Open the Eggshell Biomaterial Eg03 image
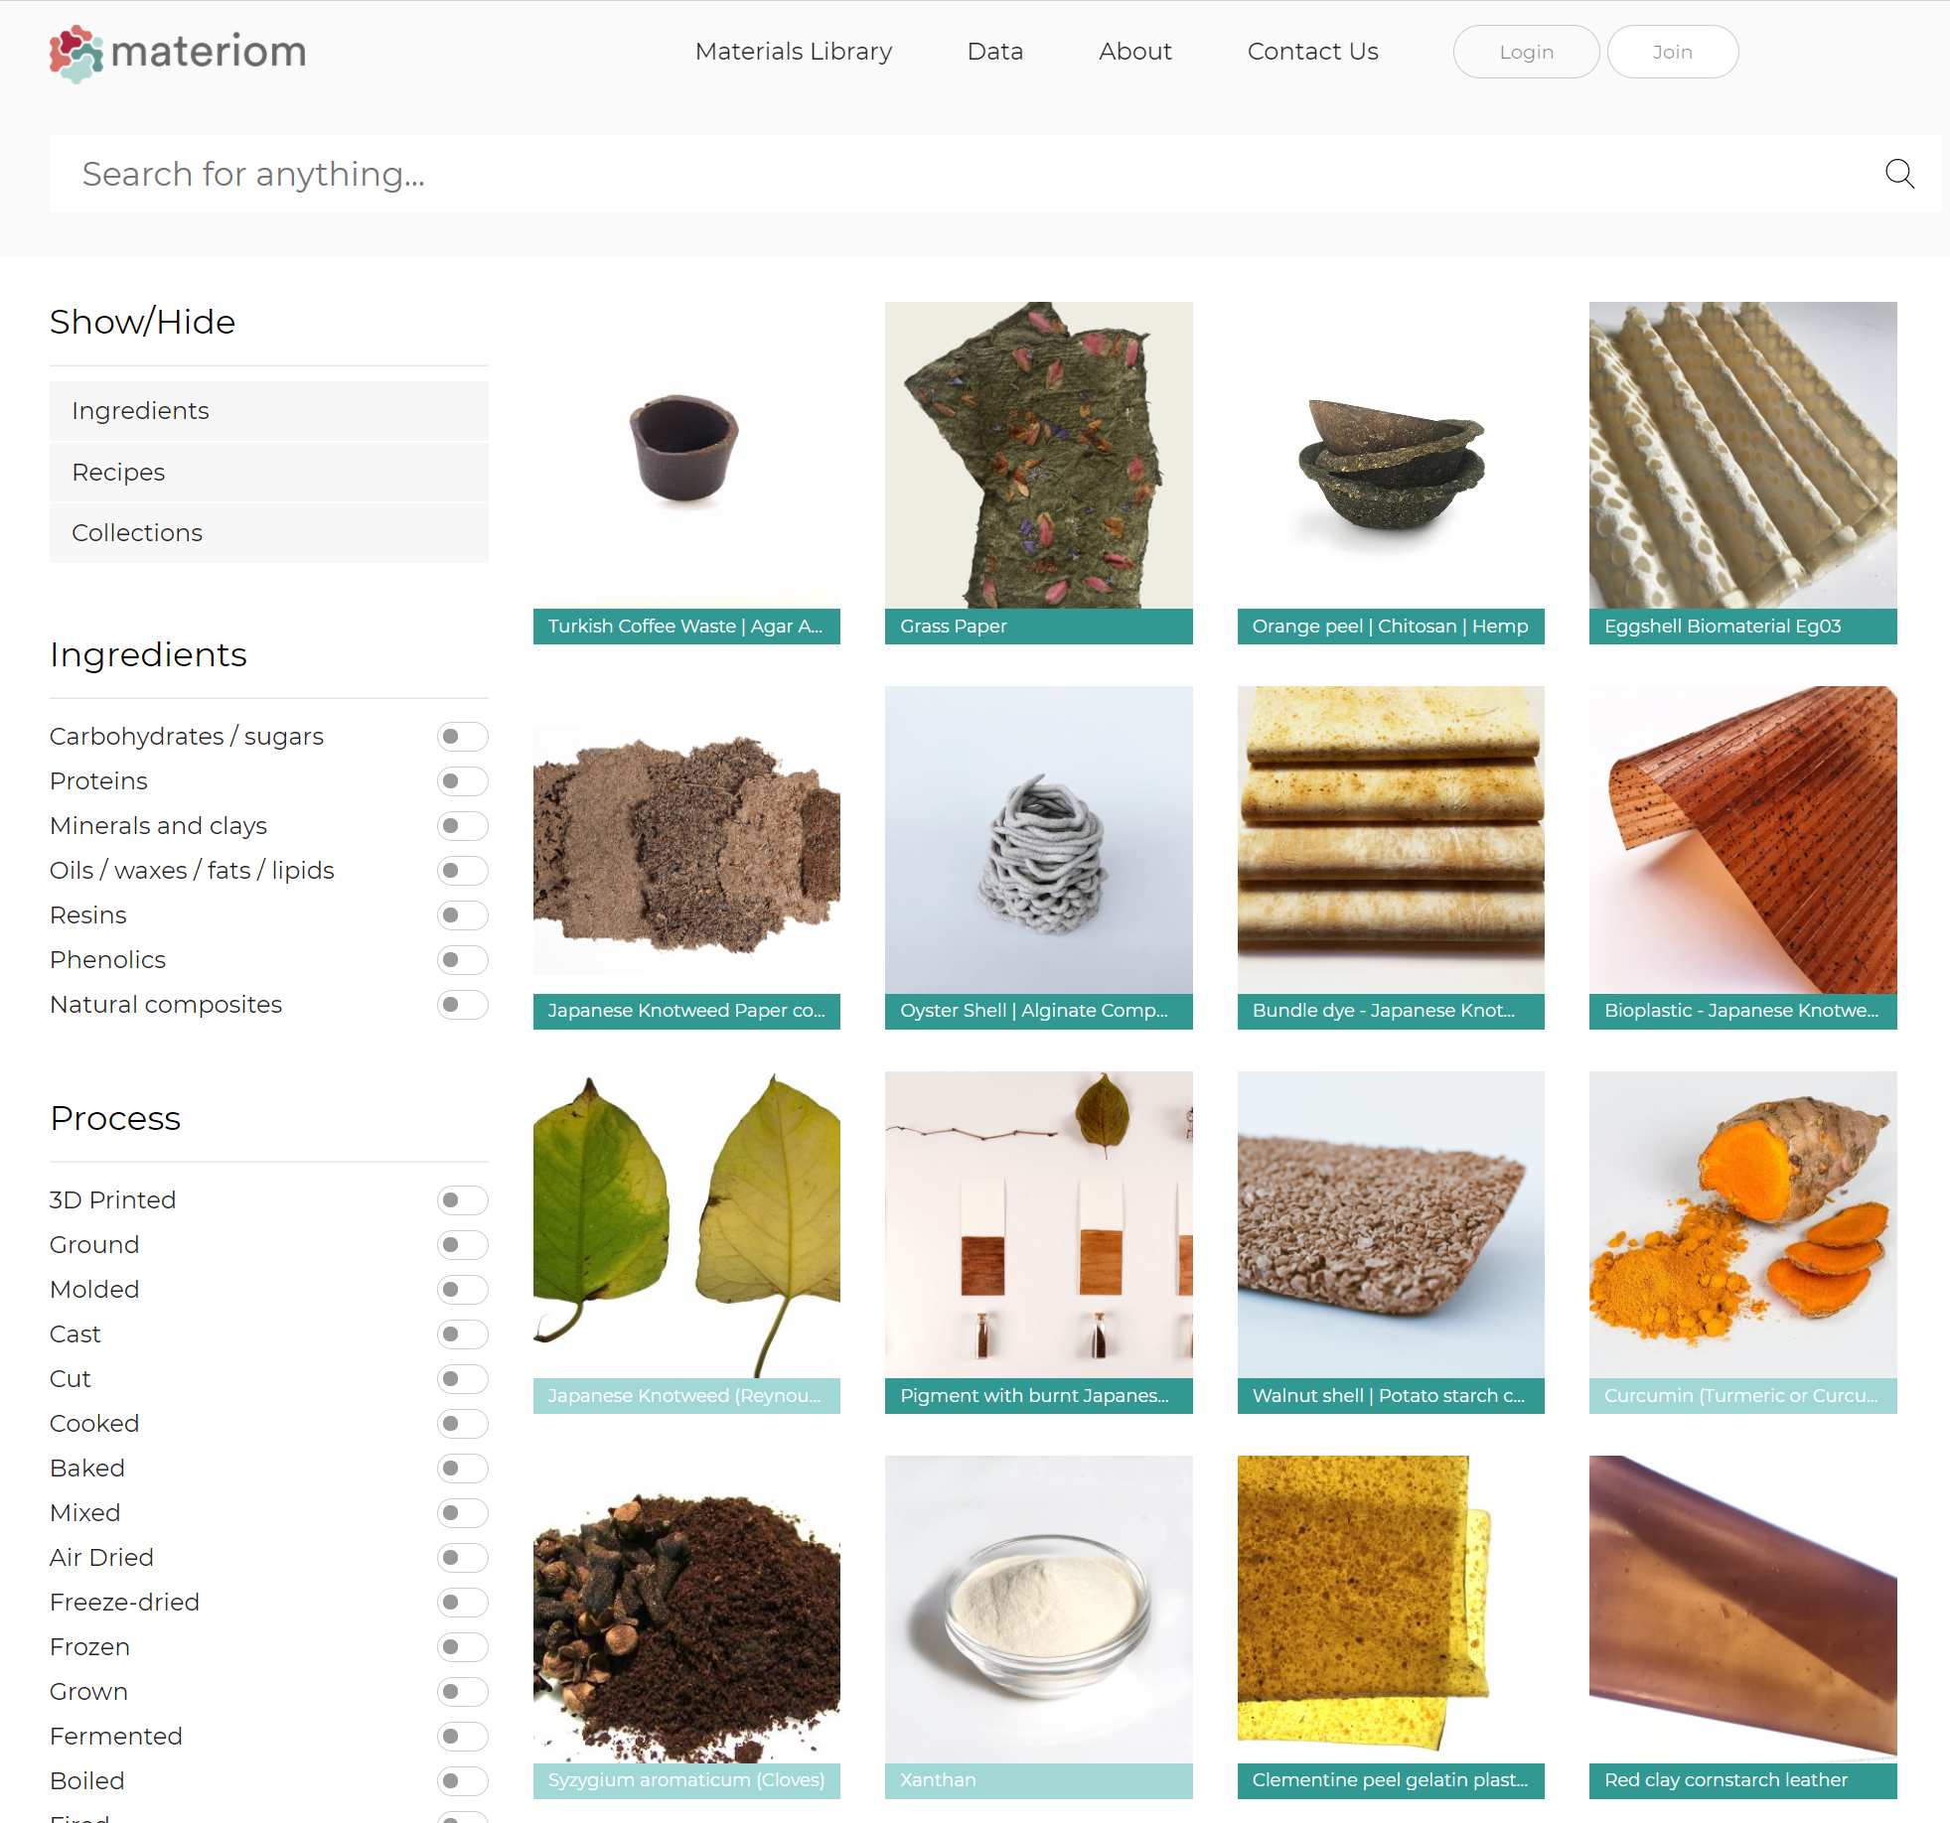Image resolution: width=1950 pixels, height=1823 pixels. point(1742,456)
